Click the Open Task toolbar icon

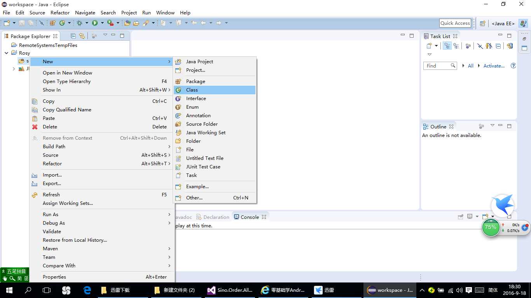coord(136,23)
